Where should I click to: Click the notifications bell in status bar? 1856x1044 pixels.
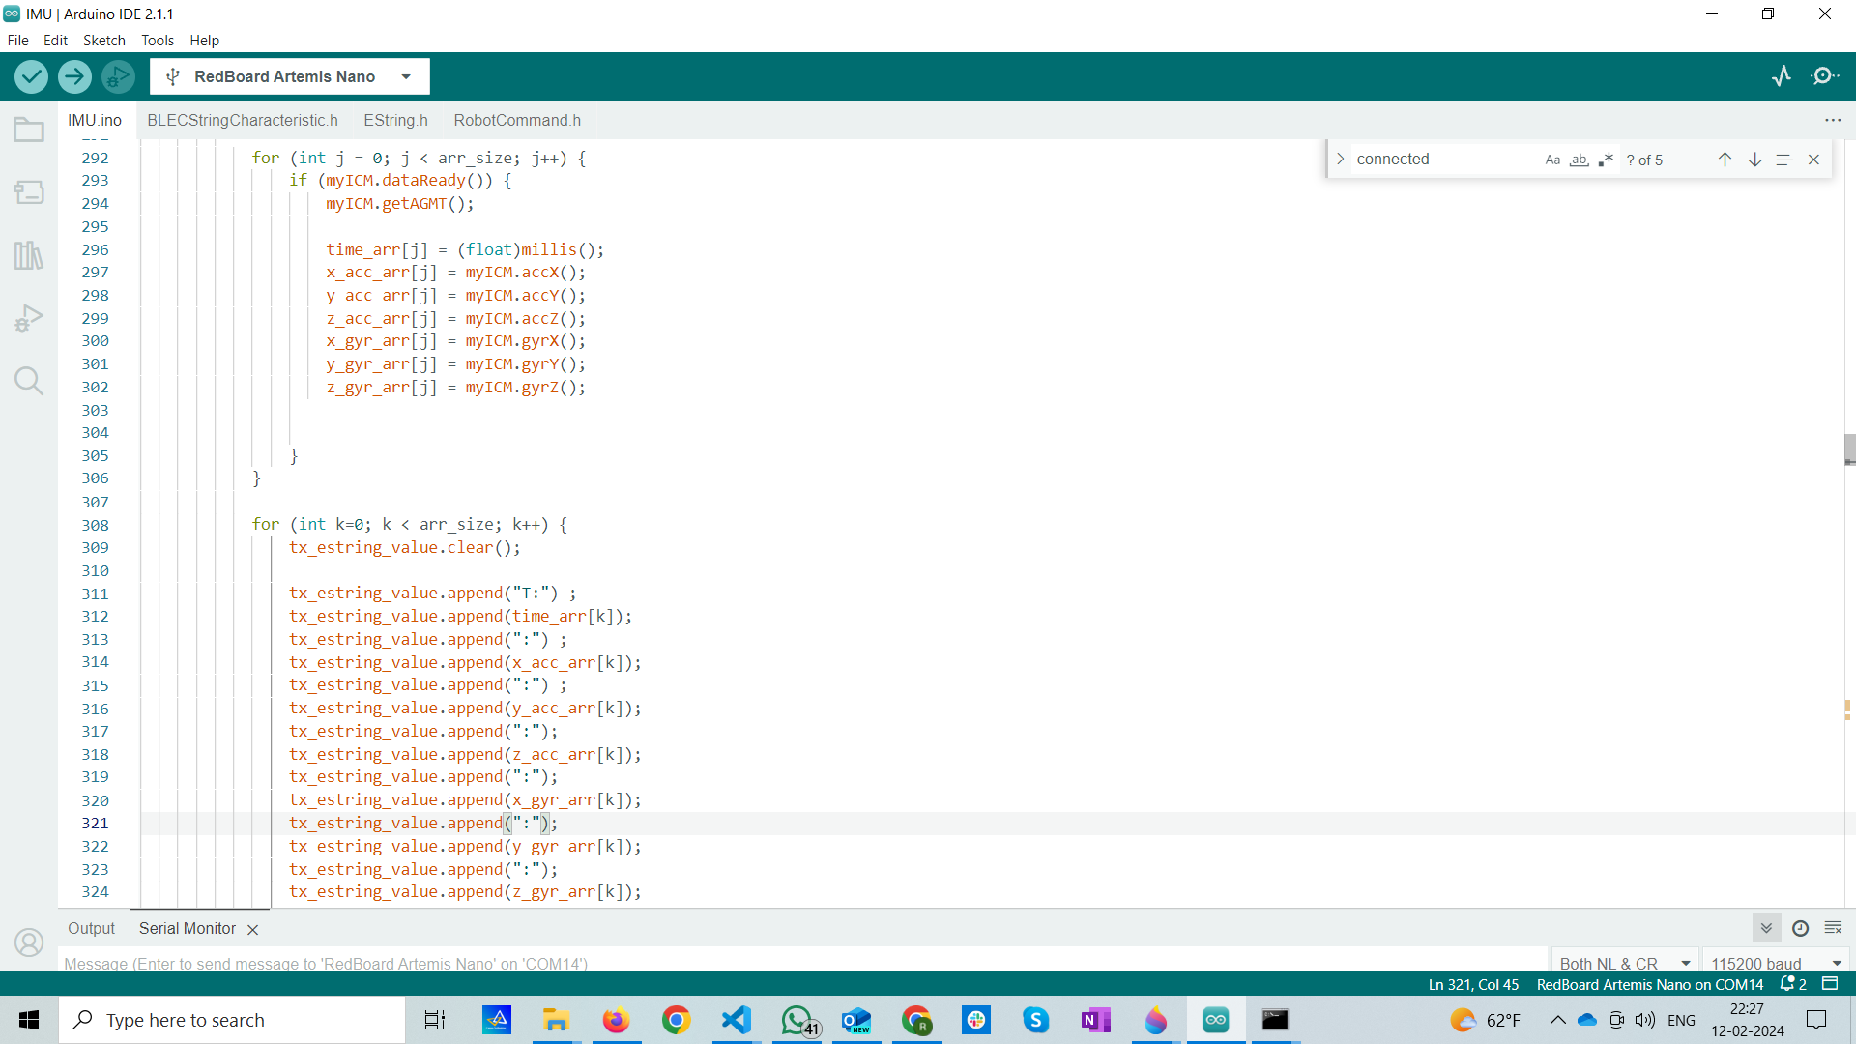[x=1793, y=984]
